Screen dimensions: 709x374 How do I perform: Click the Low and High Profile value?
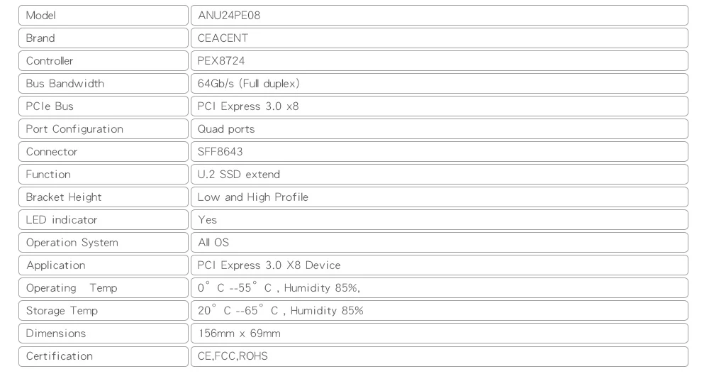tap(252, 197)
